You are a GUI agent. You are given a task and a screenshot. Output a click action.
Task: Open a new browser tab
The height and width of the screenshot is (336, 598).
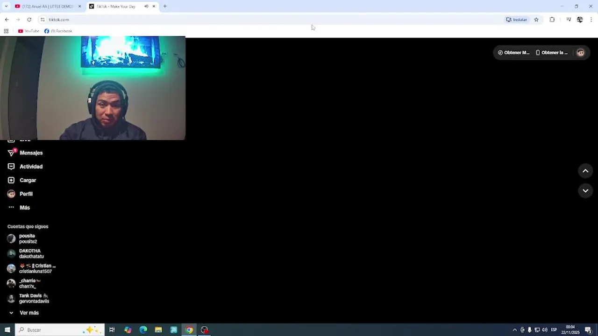pos(165,7)
